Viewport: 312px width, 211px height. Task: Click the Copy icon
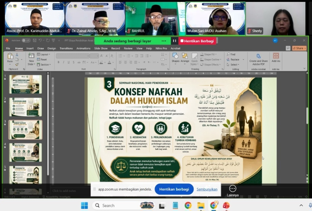point(17,59)
